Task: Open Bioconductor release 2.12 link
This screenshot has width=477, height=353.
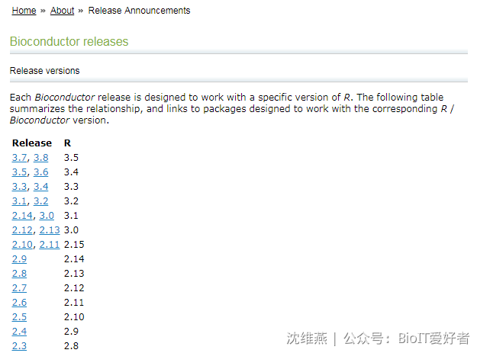Action: (22, 230)
